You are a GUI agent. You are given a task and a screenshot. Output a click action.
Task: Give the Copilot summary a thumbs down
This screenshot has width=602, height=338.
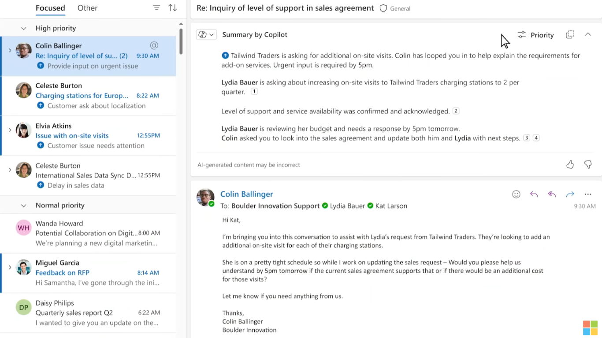pos(588,164)
